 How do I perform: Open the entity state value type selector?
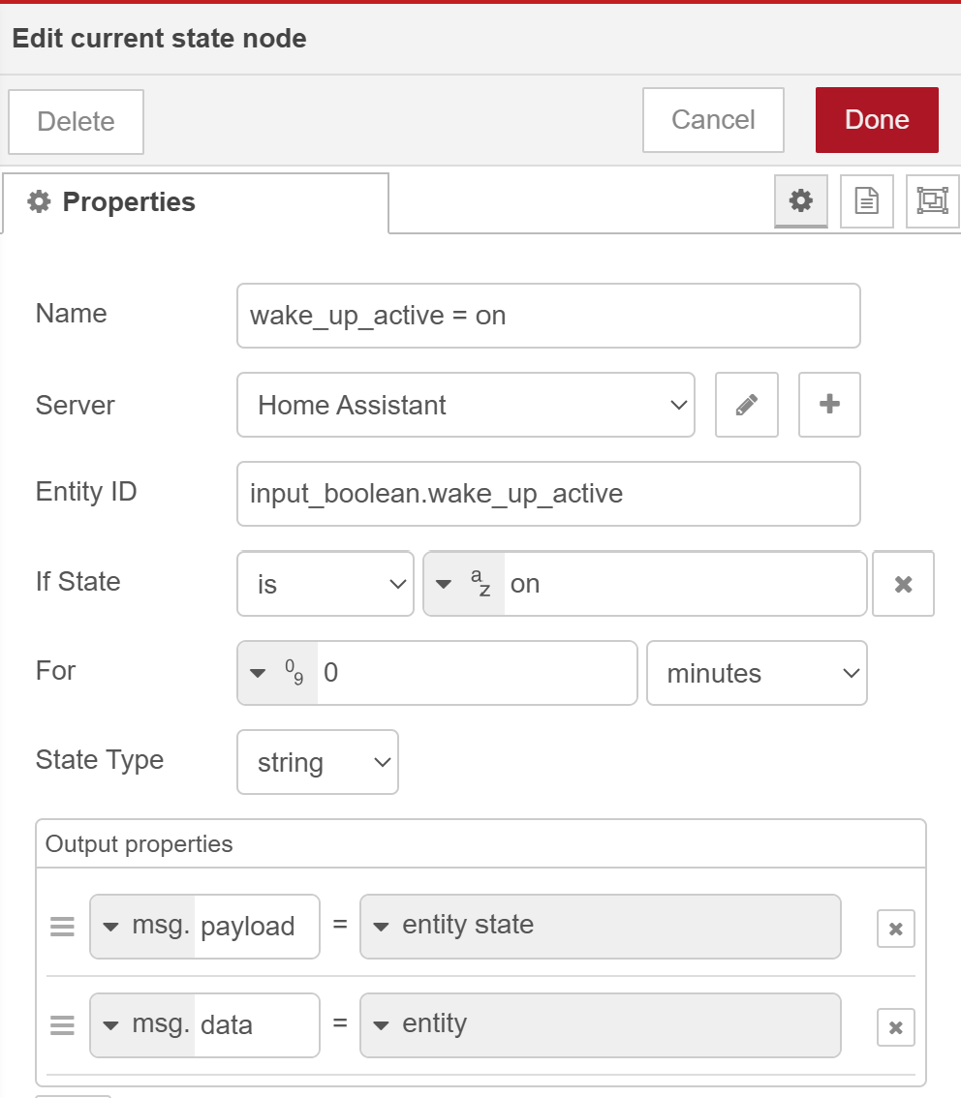[x=600, y=926]
